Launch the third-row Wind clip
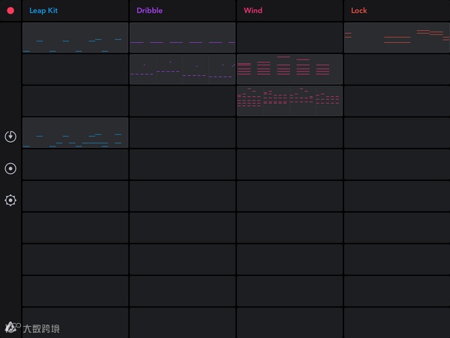450x338 pixels. [x=289, y=101]
